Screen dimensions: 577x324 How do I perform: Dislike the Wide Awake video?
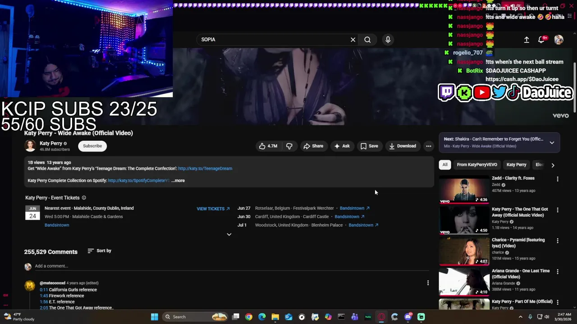tap(289, 146)
